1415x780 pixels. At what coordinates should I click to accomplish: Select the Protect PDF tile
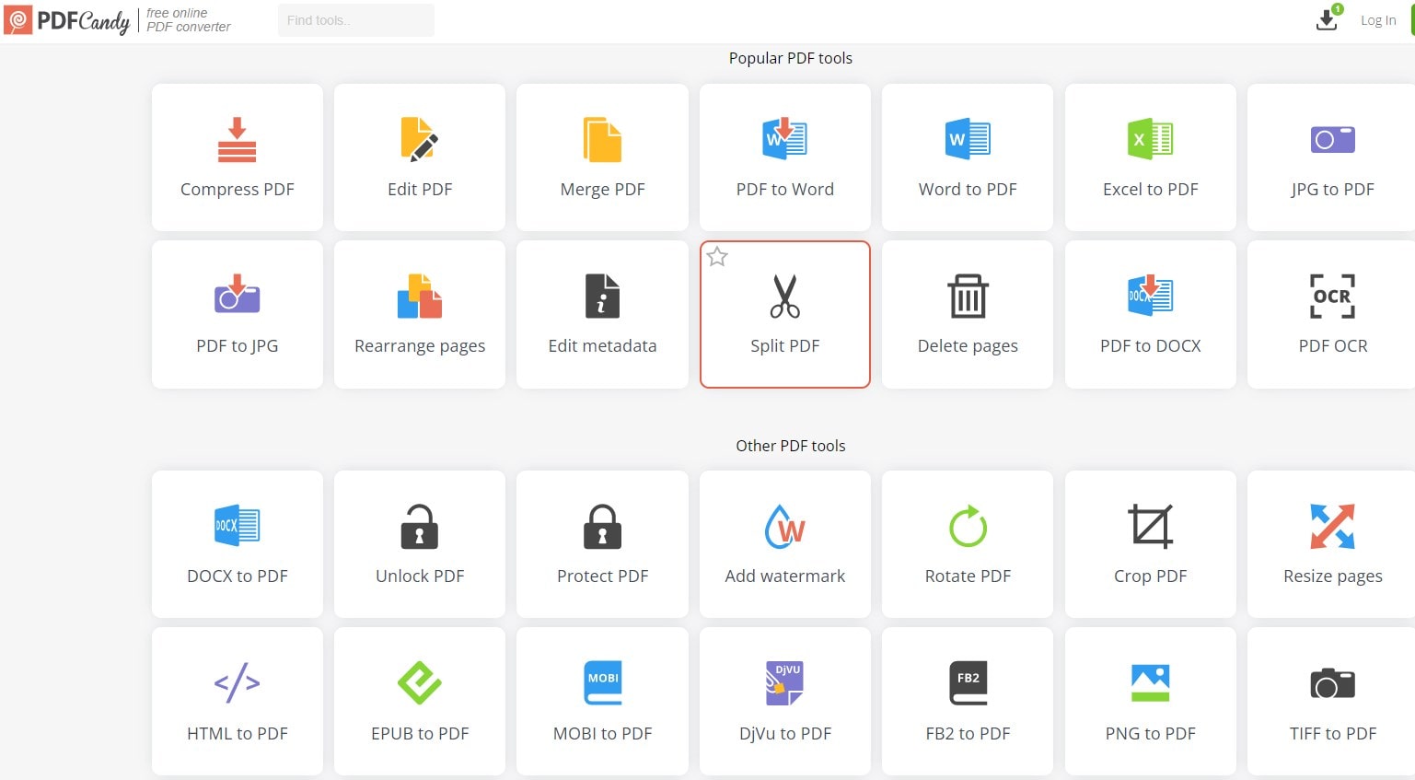tap(602, 544)
